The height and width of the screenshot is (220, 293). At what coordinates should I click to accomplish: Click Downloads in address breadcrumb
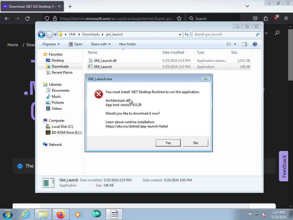91,34
